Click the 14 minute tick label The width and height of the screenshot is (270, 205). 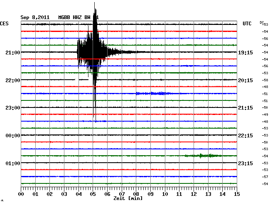click(222, 194)
